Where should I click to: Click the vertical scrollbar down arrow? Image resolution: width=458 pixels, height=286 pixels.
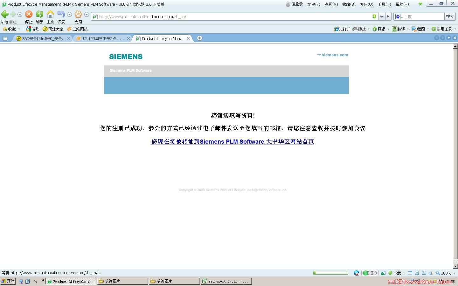tap(455, 266)
